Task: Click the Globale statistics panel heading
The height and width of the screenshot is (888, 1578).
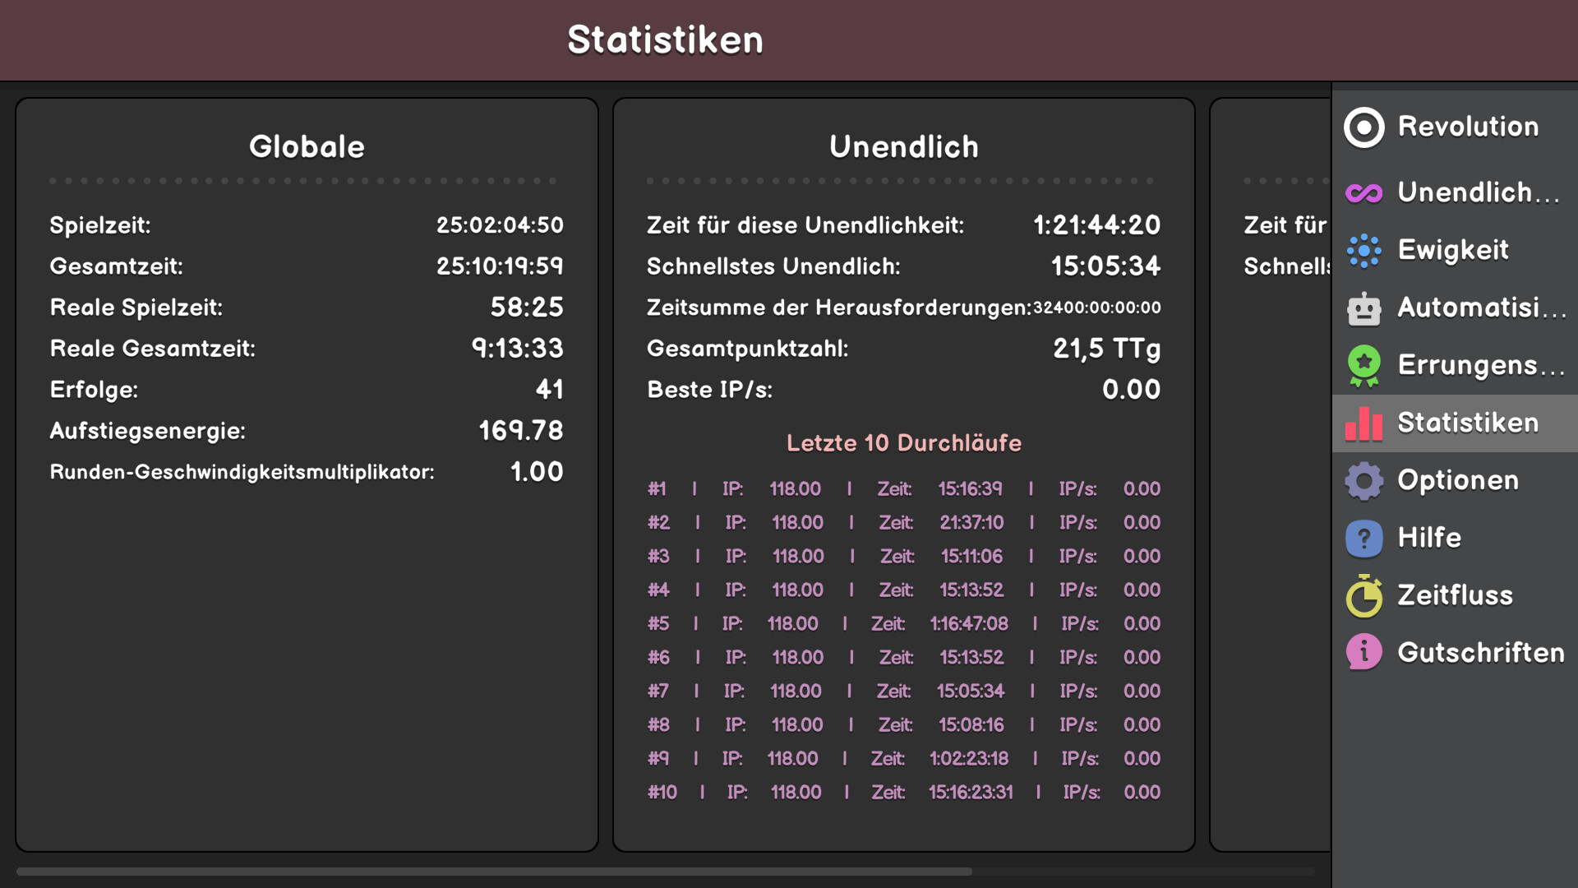Action: (307, 147)
